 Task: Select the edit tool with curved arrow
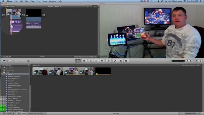[84, 61]
